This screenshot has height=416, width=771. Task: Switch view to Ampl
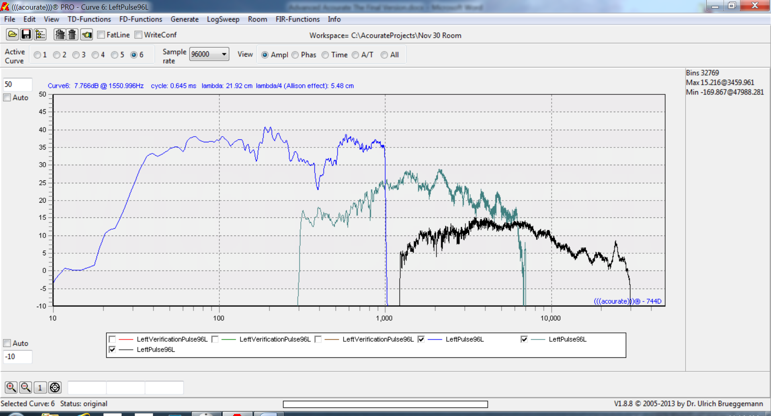click(265, 55)
